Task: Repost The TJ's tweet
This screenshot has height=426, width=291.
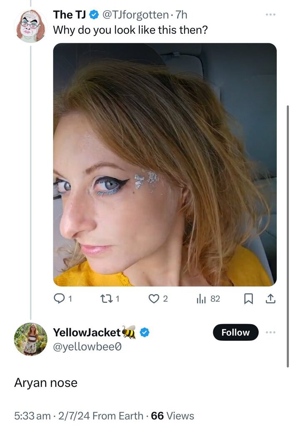Action: (x=106, y=299)
